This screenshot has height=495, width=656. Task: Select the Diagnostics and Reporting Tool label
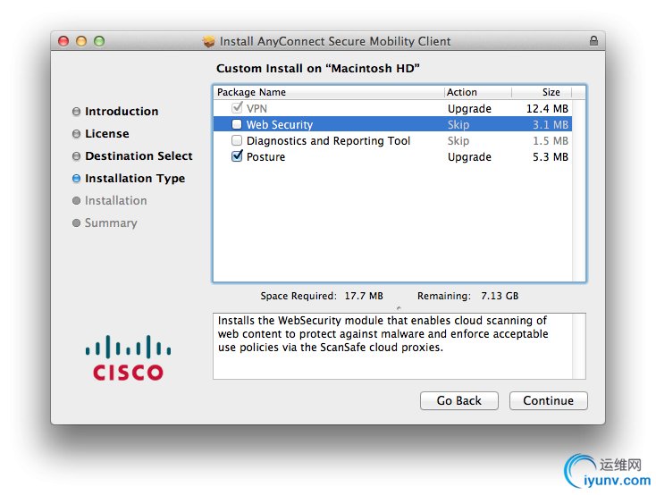click(x=328, y=141)
